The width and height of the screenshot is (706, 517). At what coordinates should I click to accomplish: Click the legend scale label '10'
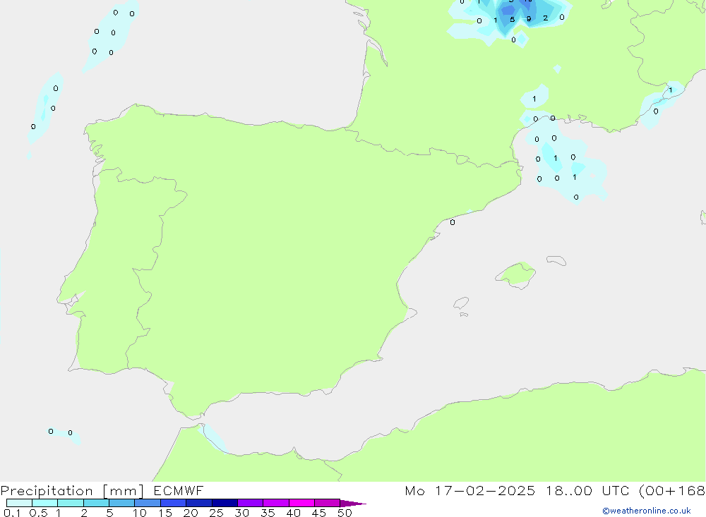coord(140,513)
